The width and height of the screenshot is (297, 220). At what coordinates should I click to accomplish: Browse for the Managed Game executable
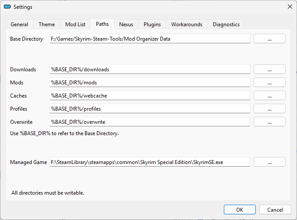[x=269, y=162]
